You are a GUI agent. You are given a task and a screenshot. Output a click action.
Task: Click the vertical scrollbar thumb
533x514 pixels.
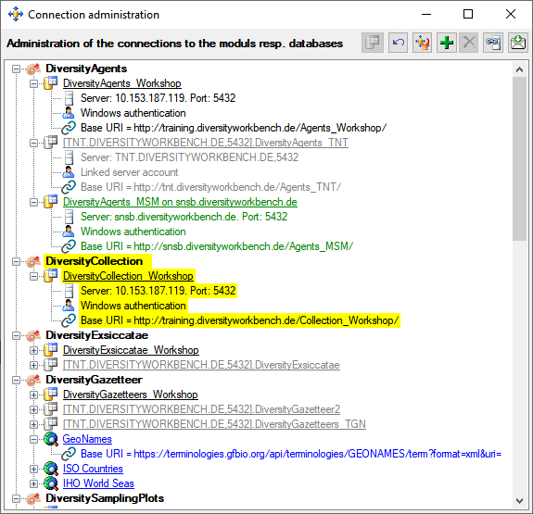(x=519, y=159)
